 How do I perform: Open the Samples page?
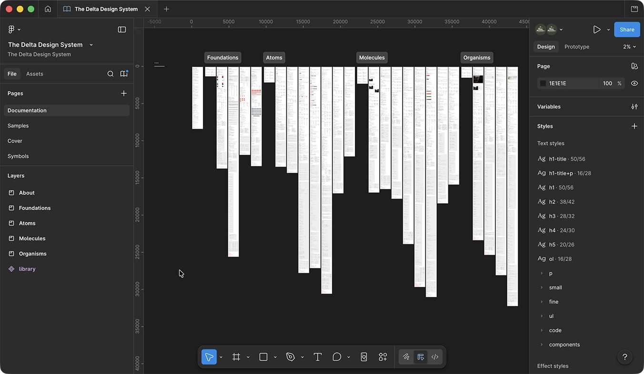pos(18,126)
